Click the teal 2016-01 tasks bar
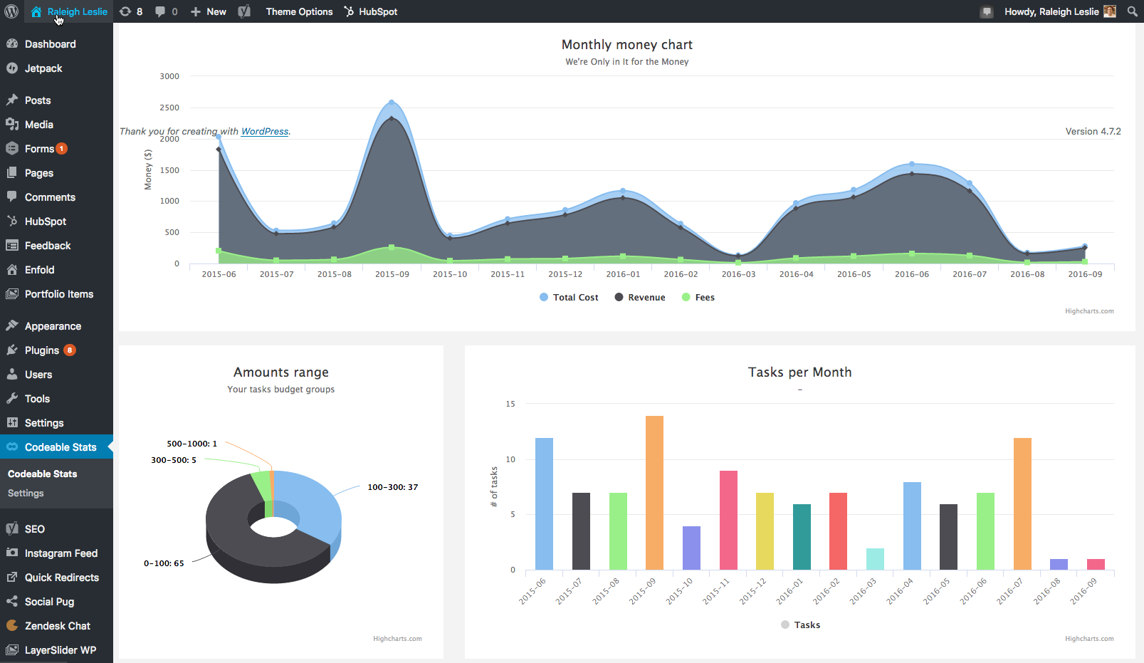The width and height of the screenshot is (1144, 663). pyautogui.click(x=802, y=537)
